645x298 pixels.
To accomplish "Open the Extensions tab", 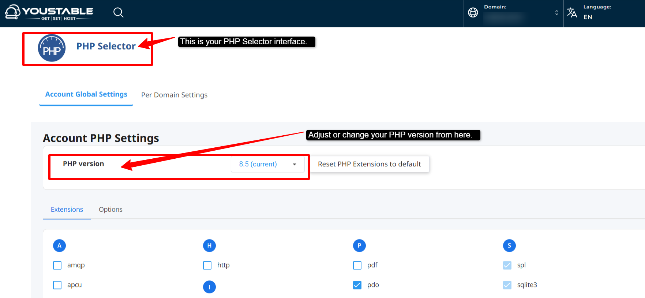I will pos(67,210).
